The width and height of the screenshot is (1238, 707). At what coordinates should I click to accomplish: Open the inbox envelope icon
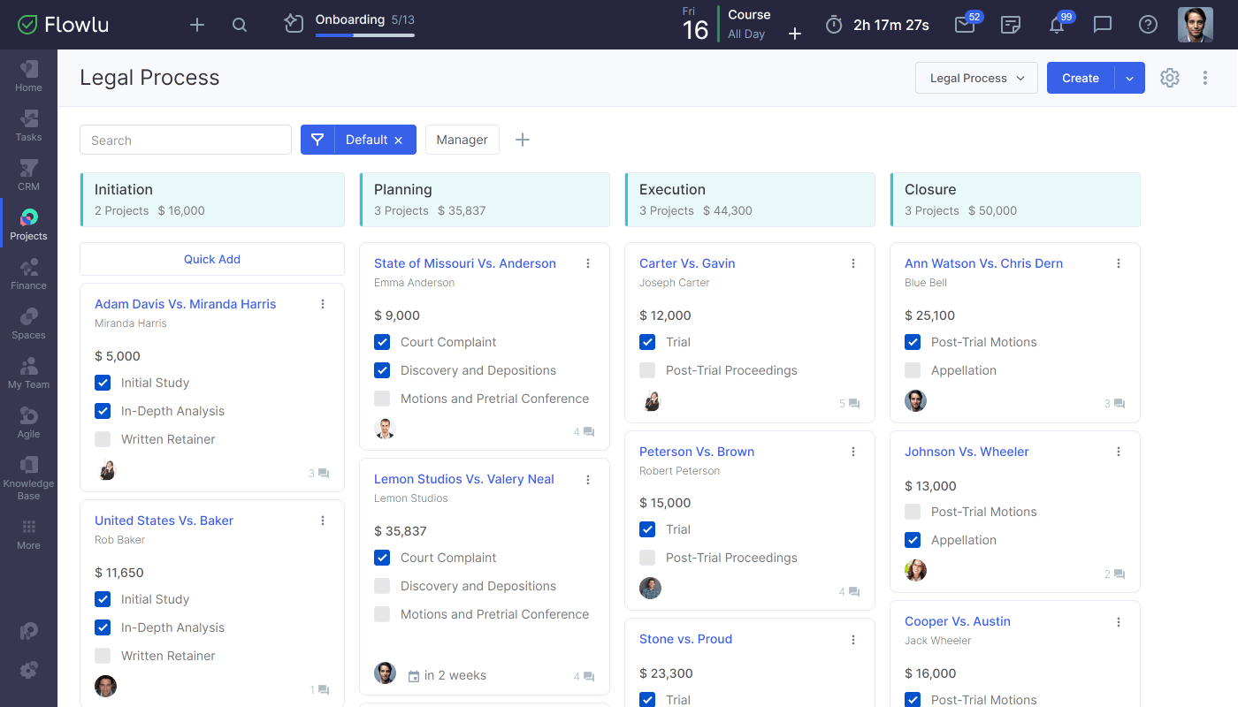click(964, 25)
